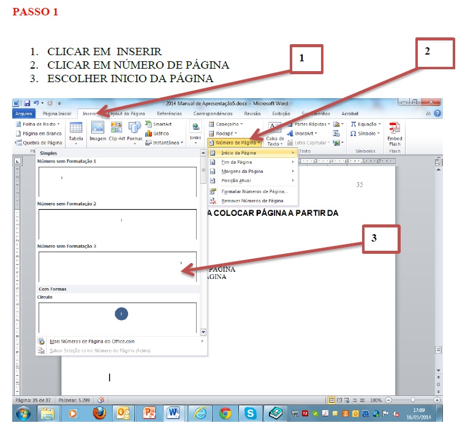
Task: Expand the Fim da Página submenu
Action: point(251,162)
